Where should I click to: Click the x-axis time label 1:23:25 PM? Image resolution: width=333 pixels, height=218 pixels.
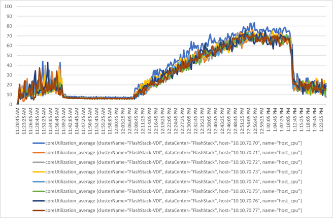[321, 119]
